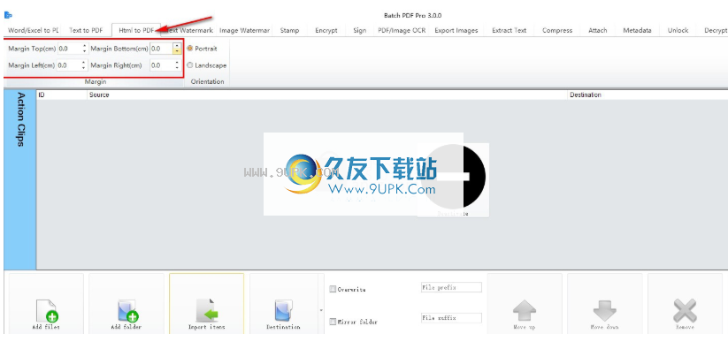
Task: Toggle the Mirror folder checkbox
Action: click(x=333, y=322)
